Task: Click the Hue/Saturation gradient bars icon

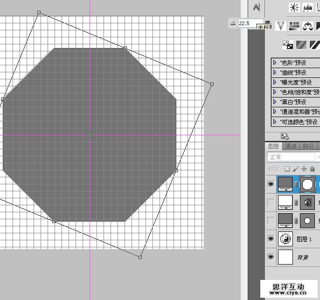Action: [294, 26]
